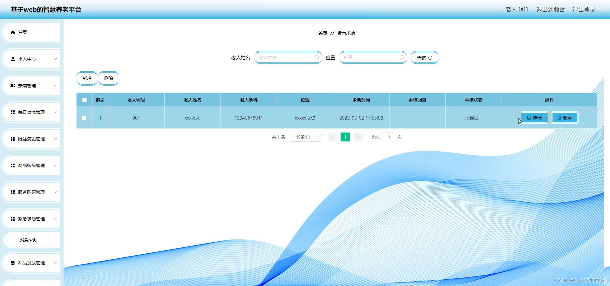Click the grid icon beside 服务购买管理
This screenshot has width=610, height=286.
coord(13,192)
